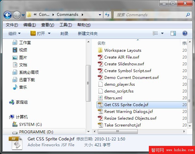The height and width of the screenshot is (154, 195).
Task: Click the Con... breadcrumb segment
Action: (x=44, y=15)
